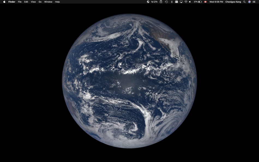259x162 pixels.
Task: Open Spotlight search magnifier
Action: coord(245,2)
